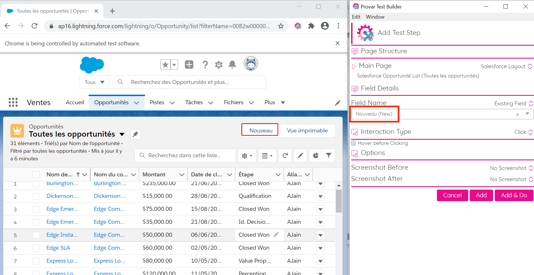534x275 pixels.
Task: Dismiss the automated test software banner
Action: click(337, 43)
